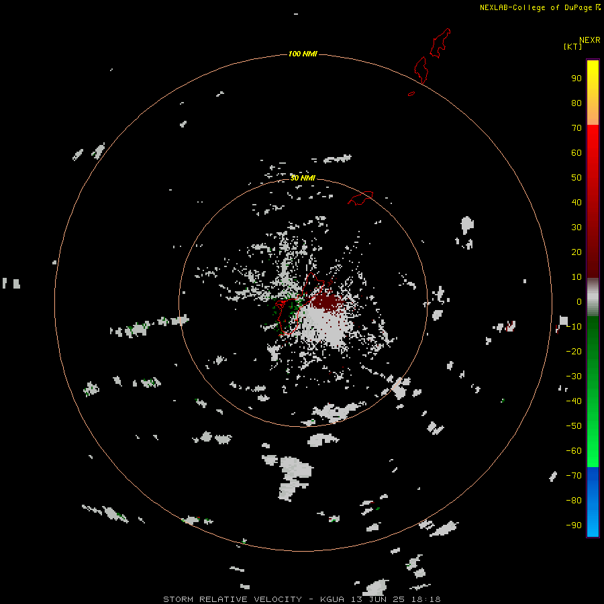Click the positive 30 scale label
Viewport: 604px width, 604px height.
click(x=576, y=228)
